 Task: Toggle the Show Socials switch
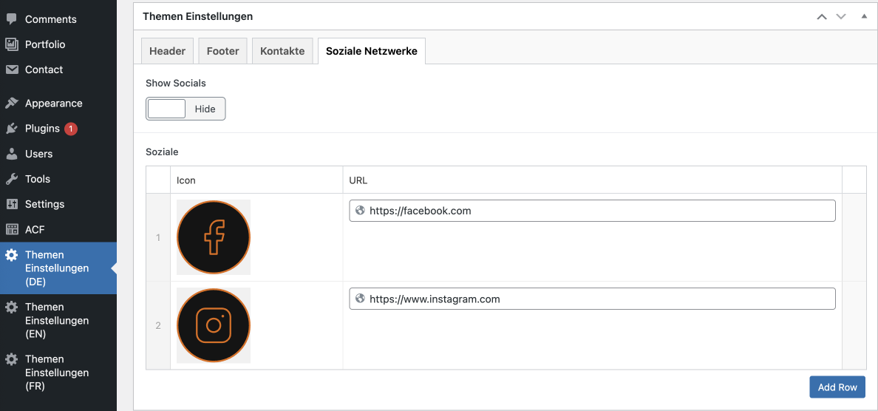pyautogui.click(x=186, y=109)
